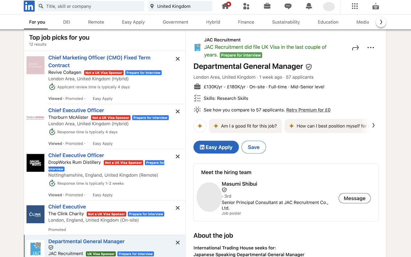Click the Thorburn McAlister company logo

click(35, 118)
